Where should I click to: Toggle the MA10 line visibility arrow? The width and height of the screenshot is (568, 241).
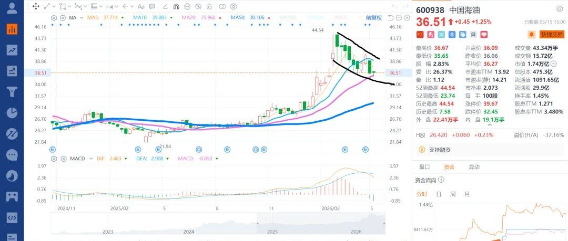[x=170, y=18]
